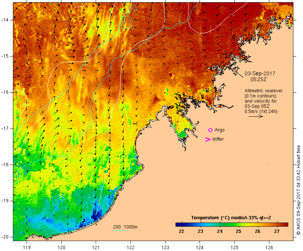303x251 pixels.
Task: Click the IMOS copyright timestamp text
Action: point(299,190)
